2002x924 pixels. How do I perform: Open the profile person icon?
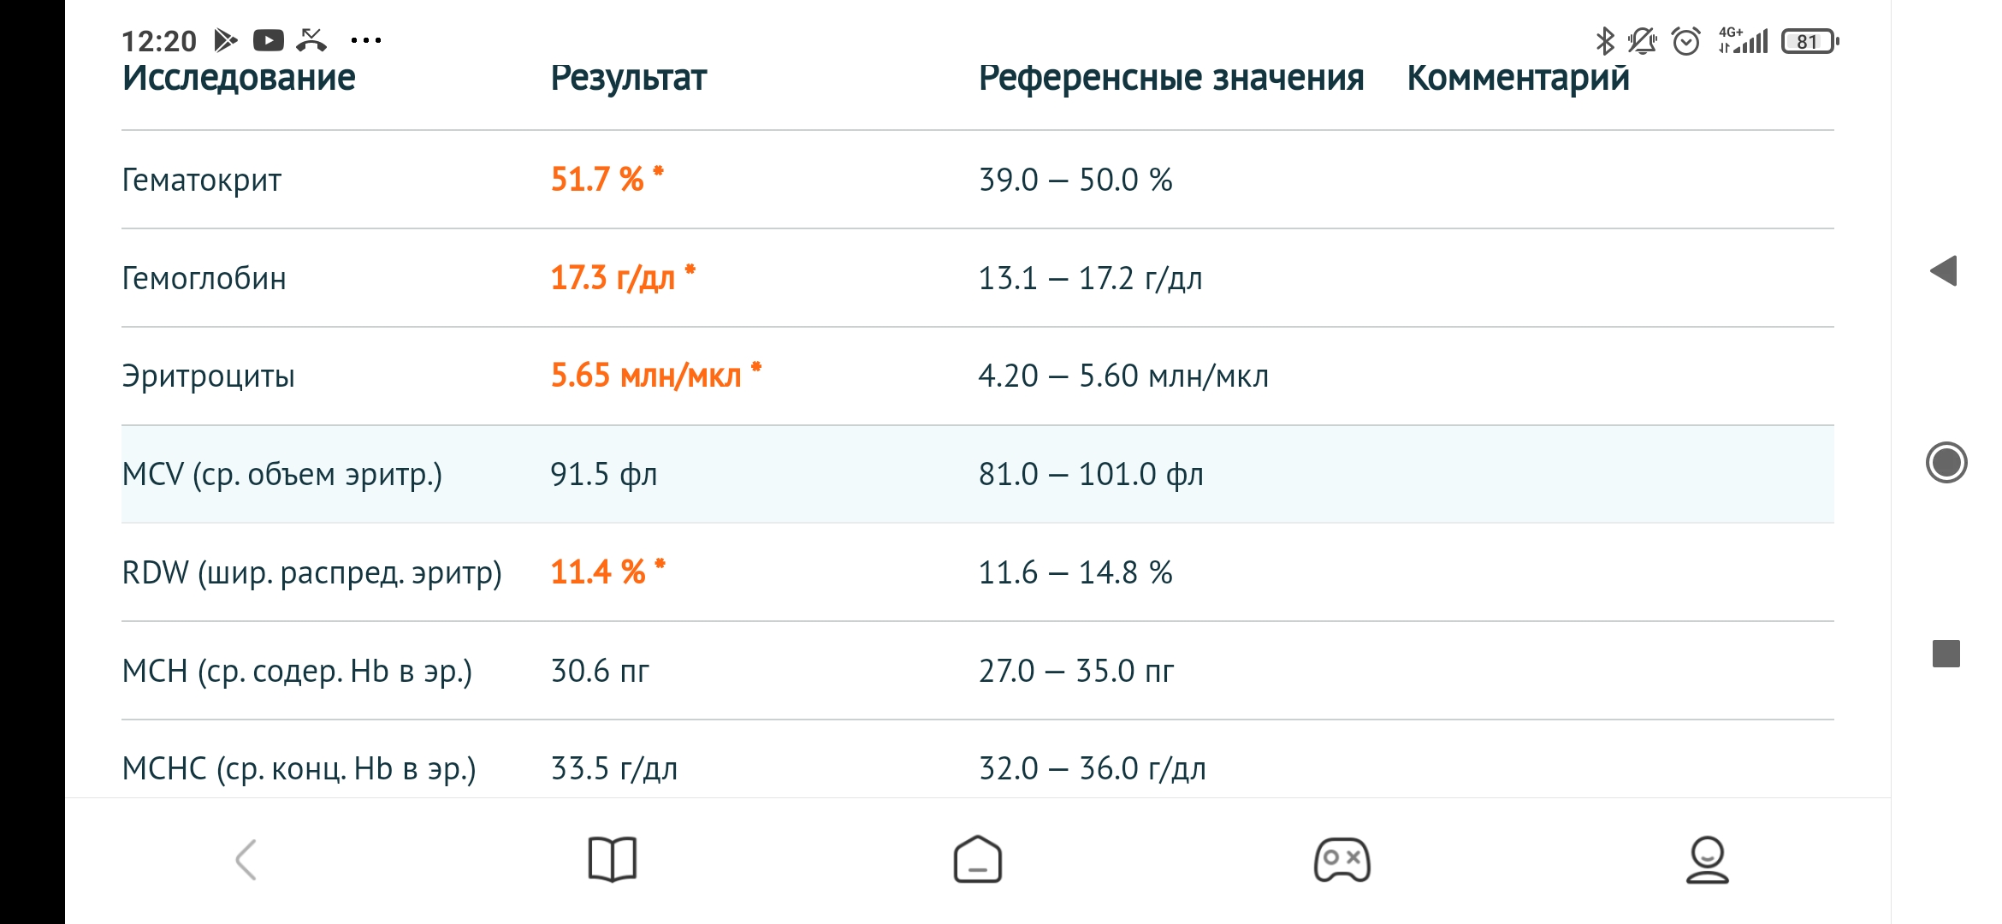(1708, 859)
